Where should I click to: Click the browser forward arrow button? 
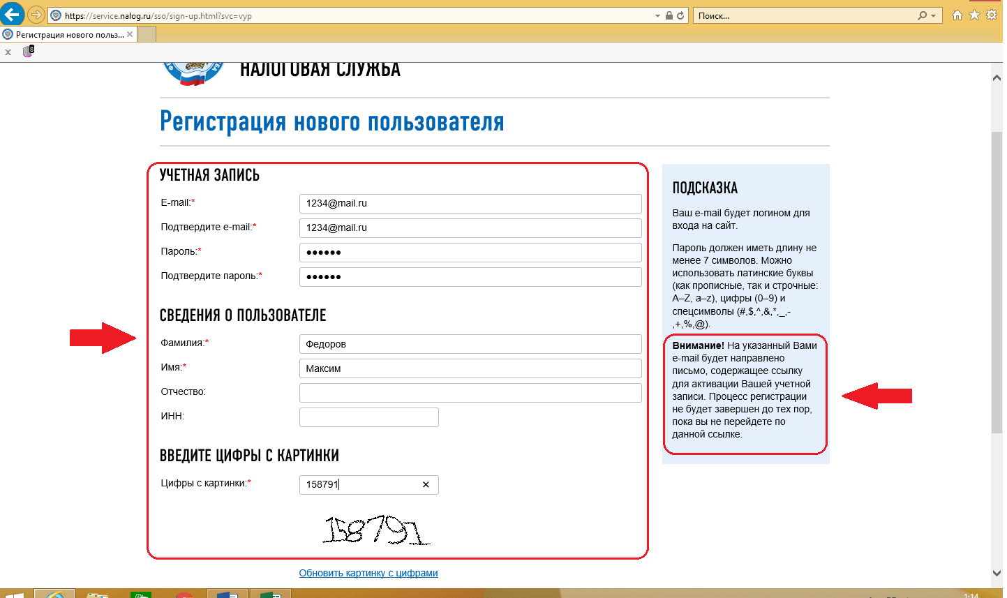[36, 15]
